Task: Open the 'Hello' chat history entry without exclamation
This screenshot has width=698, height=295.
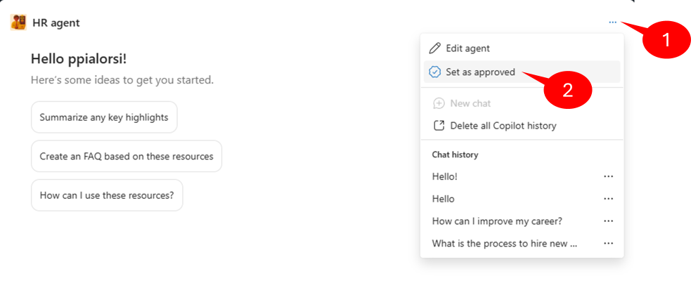Action: pyautogui.click(x=443, y=199)
